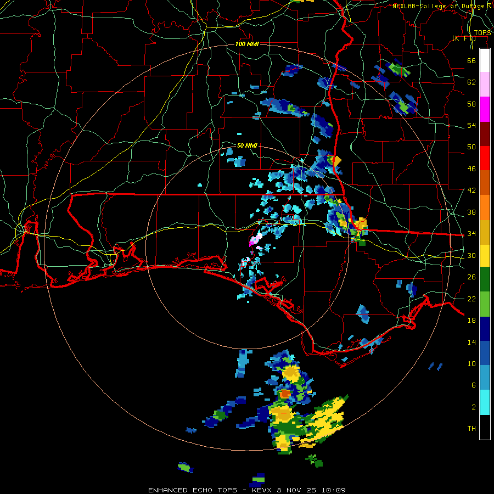The image size is (494, 494).
Task: Click the "10" scale value
Action: (471, 363)
